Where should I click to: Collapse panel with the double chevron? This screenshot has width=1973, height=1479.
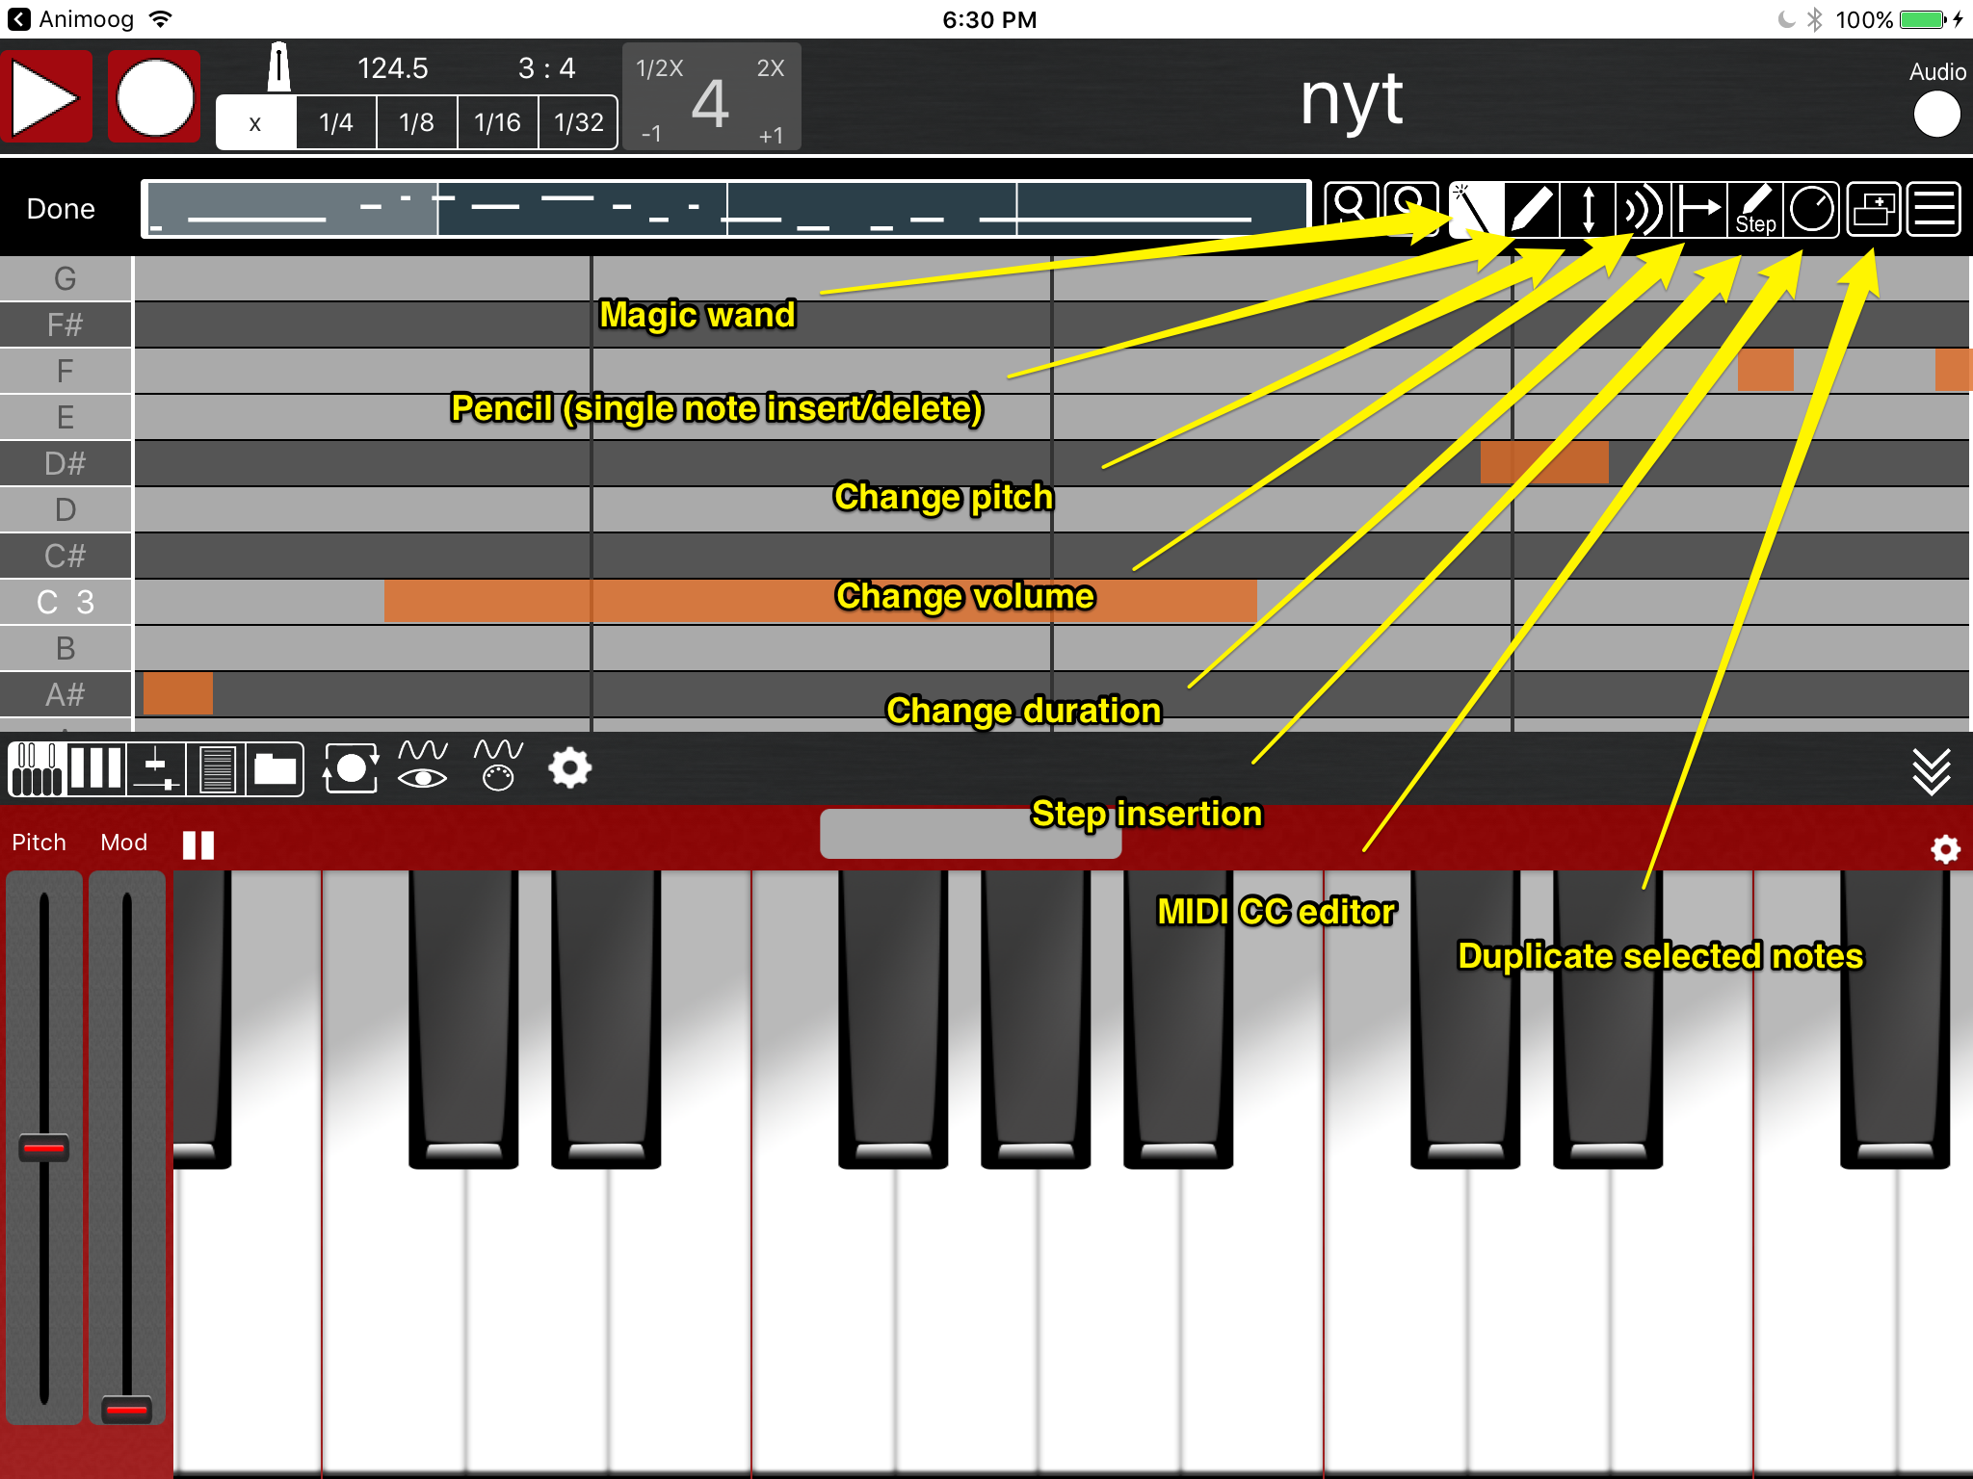click(x=1932, y=771)
